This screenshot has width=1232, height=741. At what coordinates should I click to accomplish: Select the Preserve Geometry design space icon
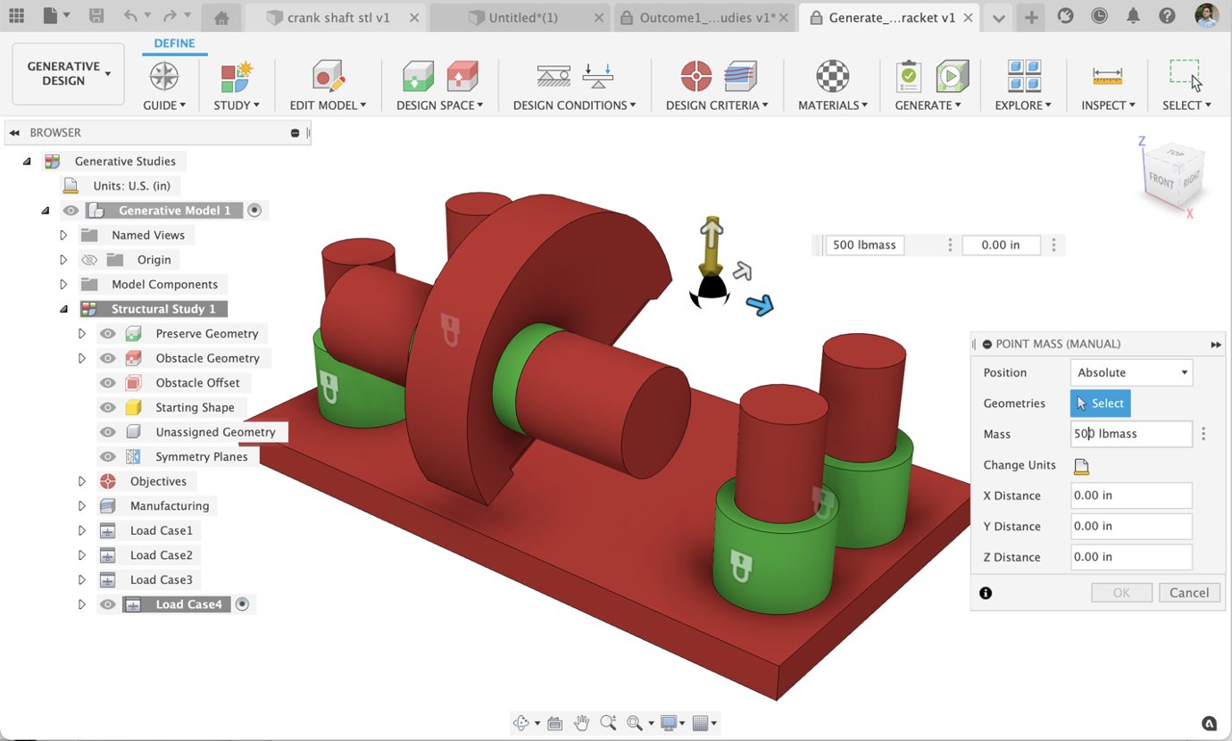pos(419,77)
